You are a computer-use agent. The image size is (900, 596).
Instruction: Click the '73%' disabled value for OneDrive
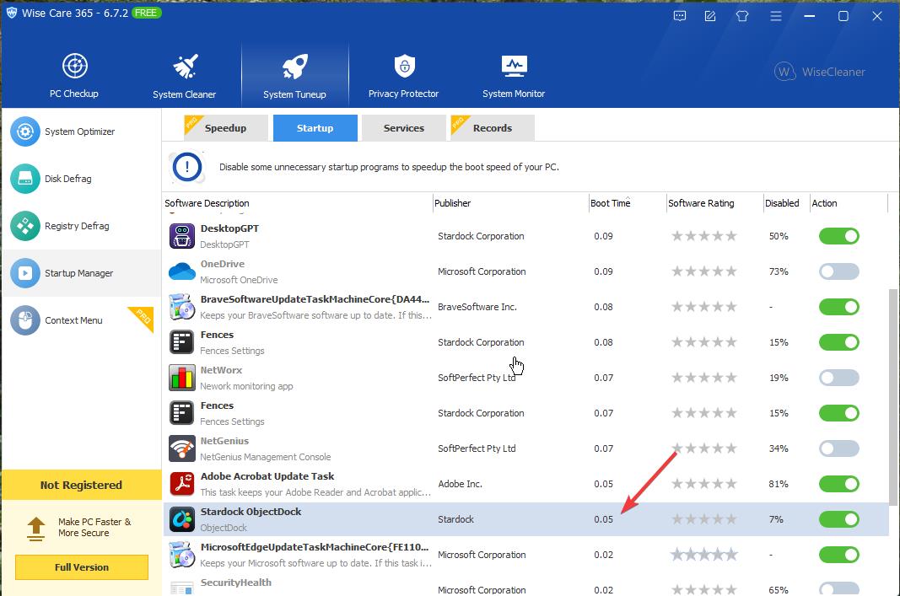click(779, 271)
